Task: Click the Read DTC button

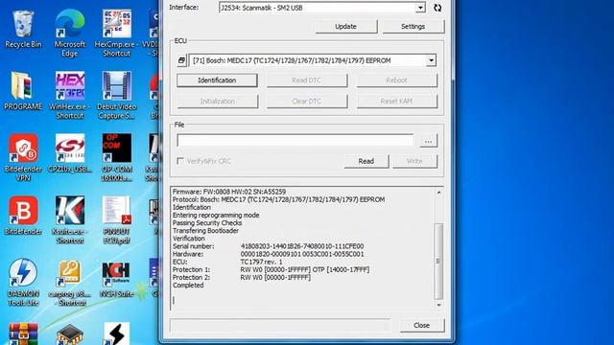Action: click(x=307, y=80)
